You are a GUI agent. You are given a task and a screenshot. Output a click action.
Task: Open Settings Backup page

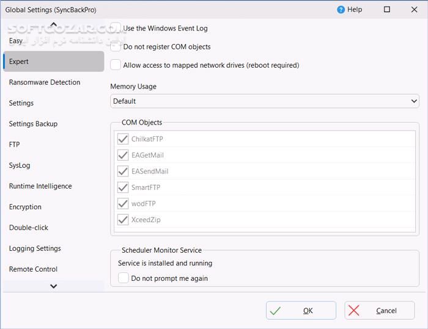[54, 124]
